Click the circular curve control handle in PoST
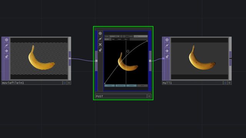 [128, 51]
